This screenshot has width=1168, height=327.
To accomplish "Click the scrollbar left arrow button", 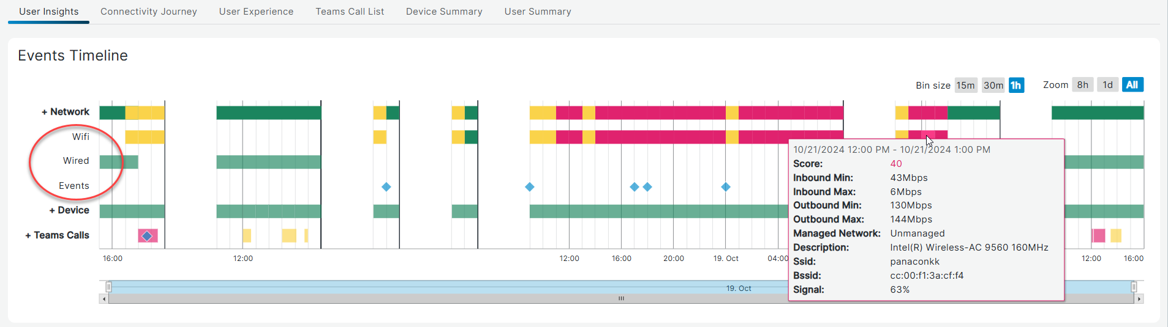I will tap(104, 299).
